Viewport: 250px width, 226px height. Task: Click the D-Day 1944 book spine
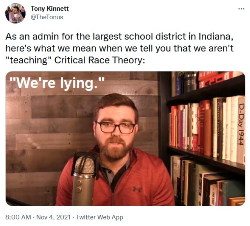[x=241, y=130]
